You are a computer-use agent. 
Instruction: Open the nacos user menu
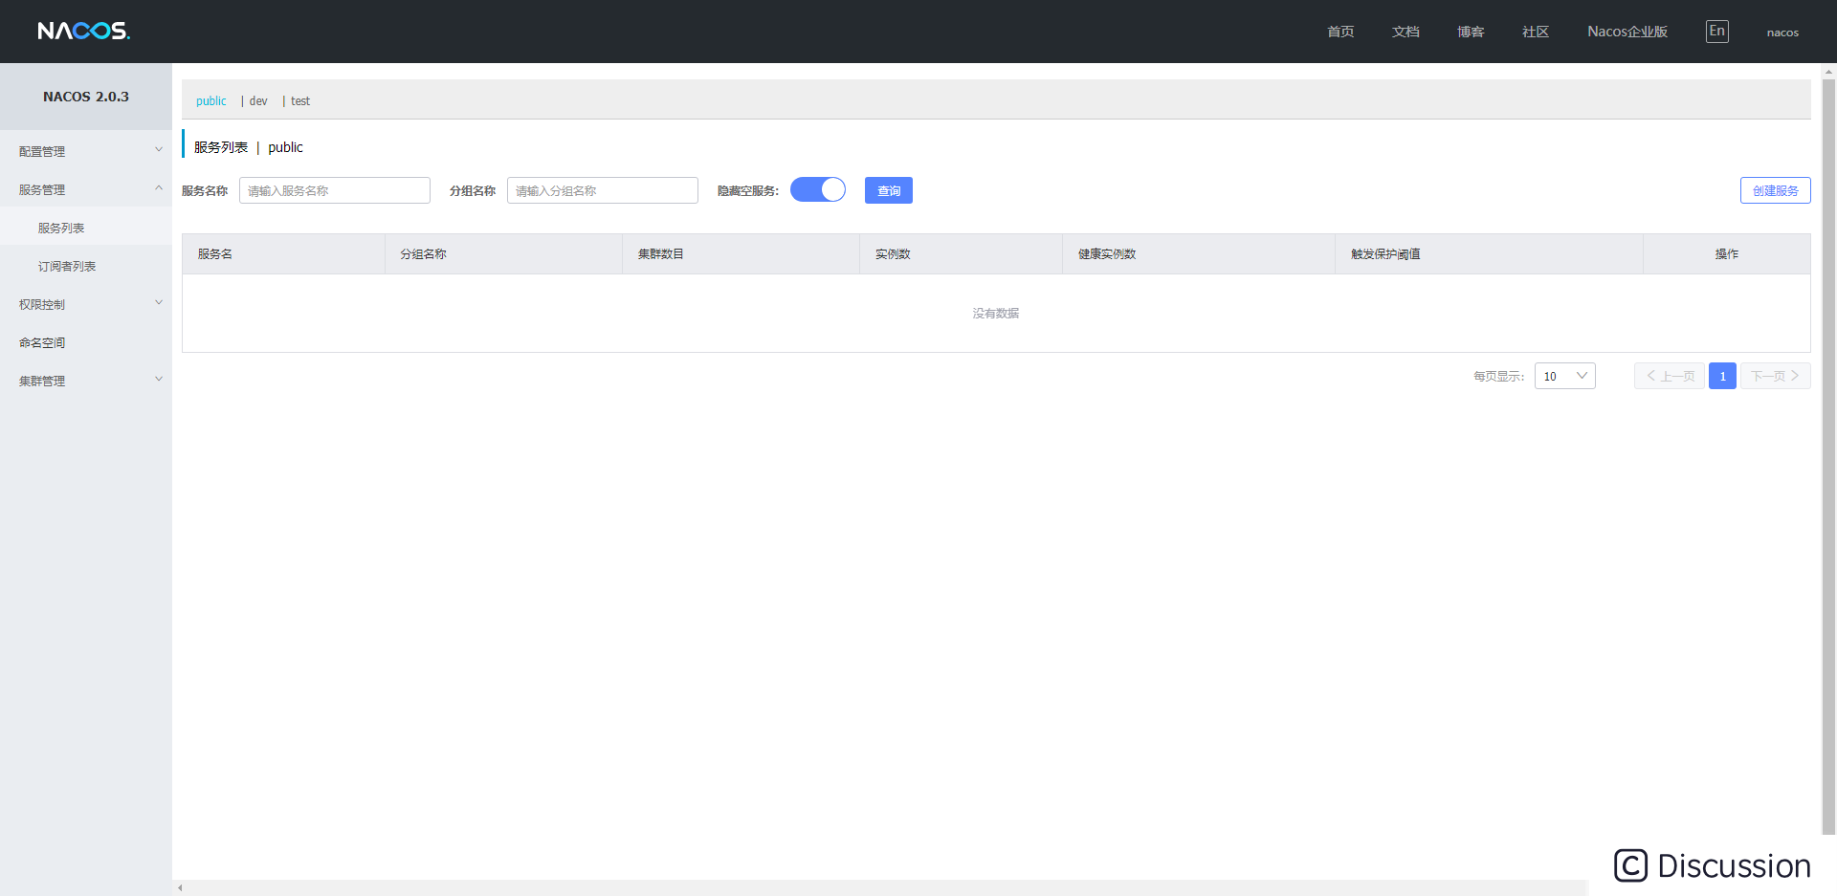pos(1782,32)
